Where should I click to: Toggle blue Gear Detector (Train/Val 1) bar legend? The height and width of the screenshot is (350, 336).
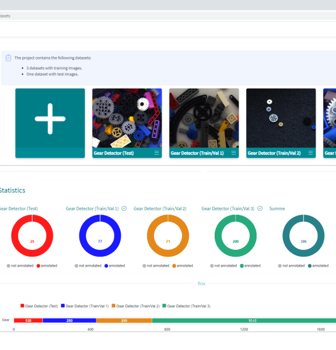pyautogui.click(x=85, y=306)
